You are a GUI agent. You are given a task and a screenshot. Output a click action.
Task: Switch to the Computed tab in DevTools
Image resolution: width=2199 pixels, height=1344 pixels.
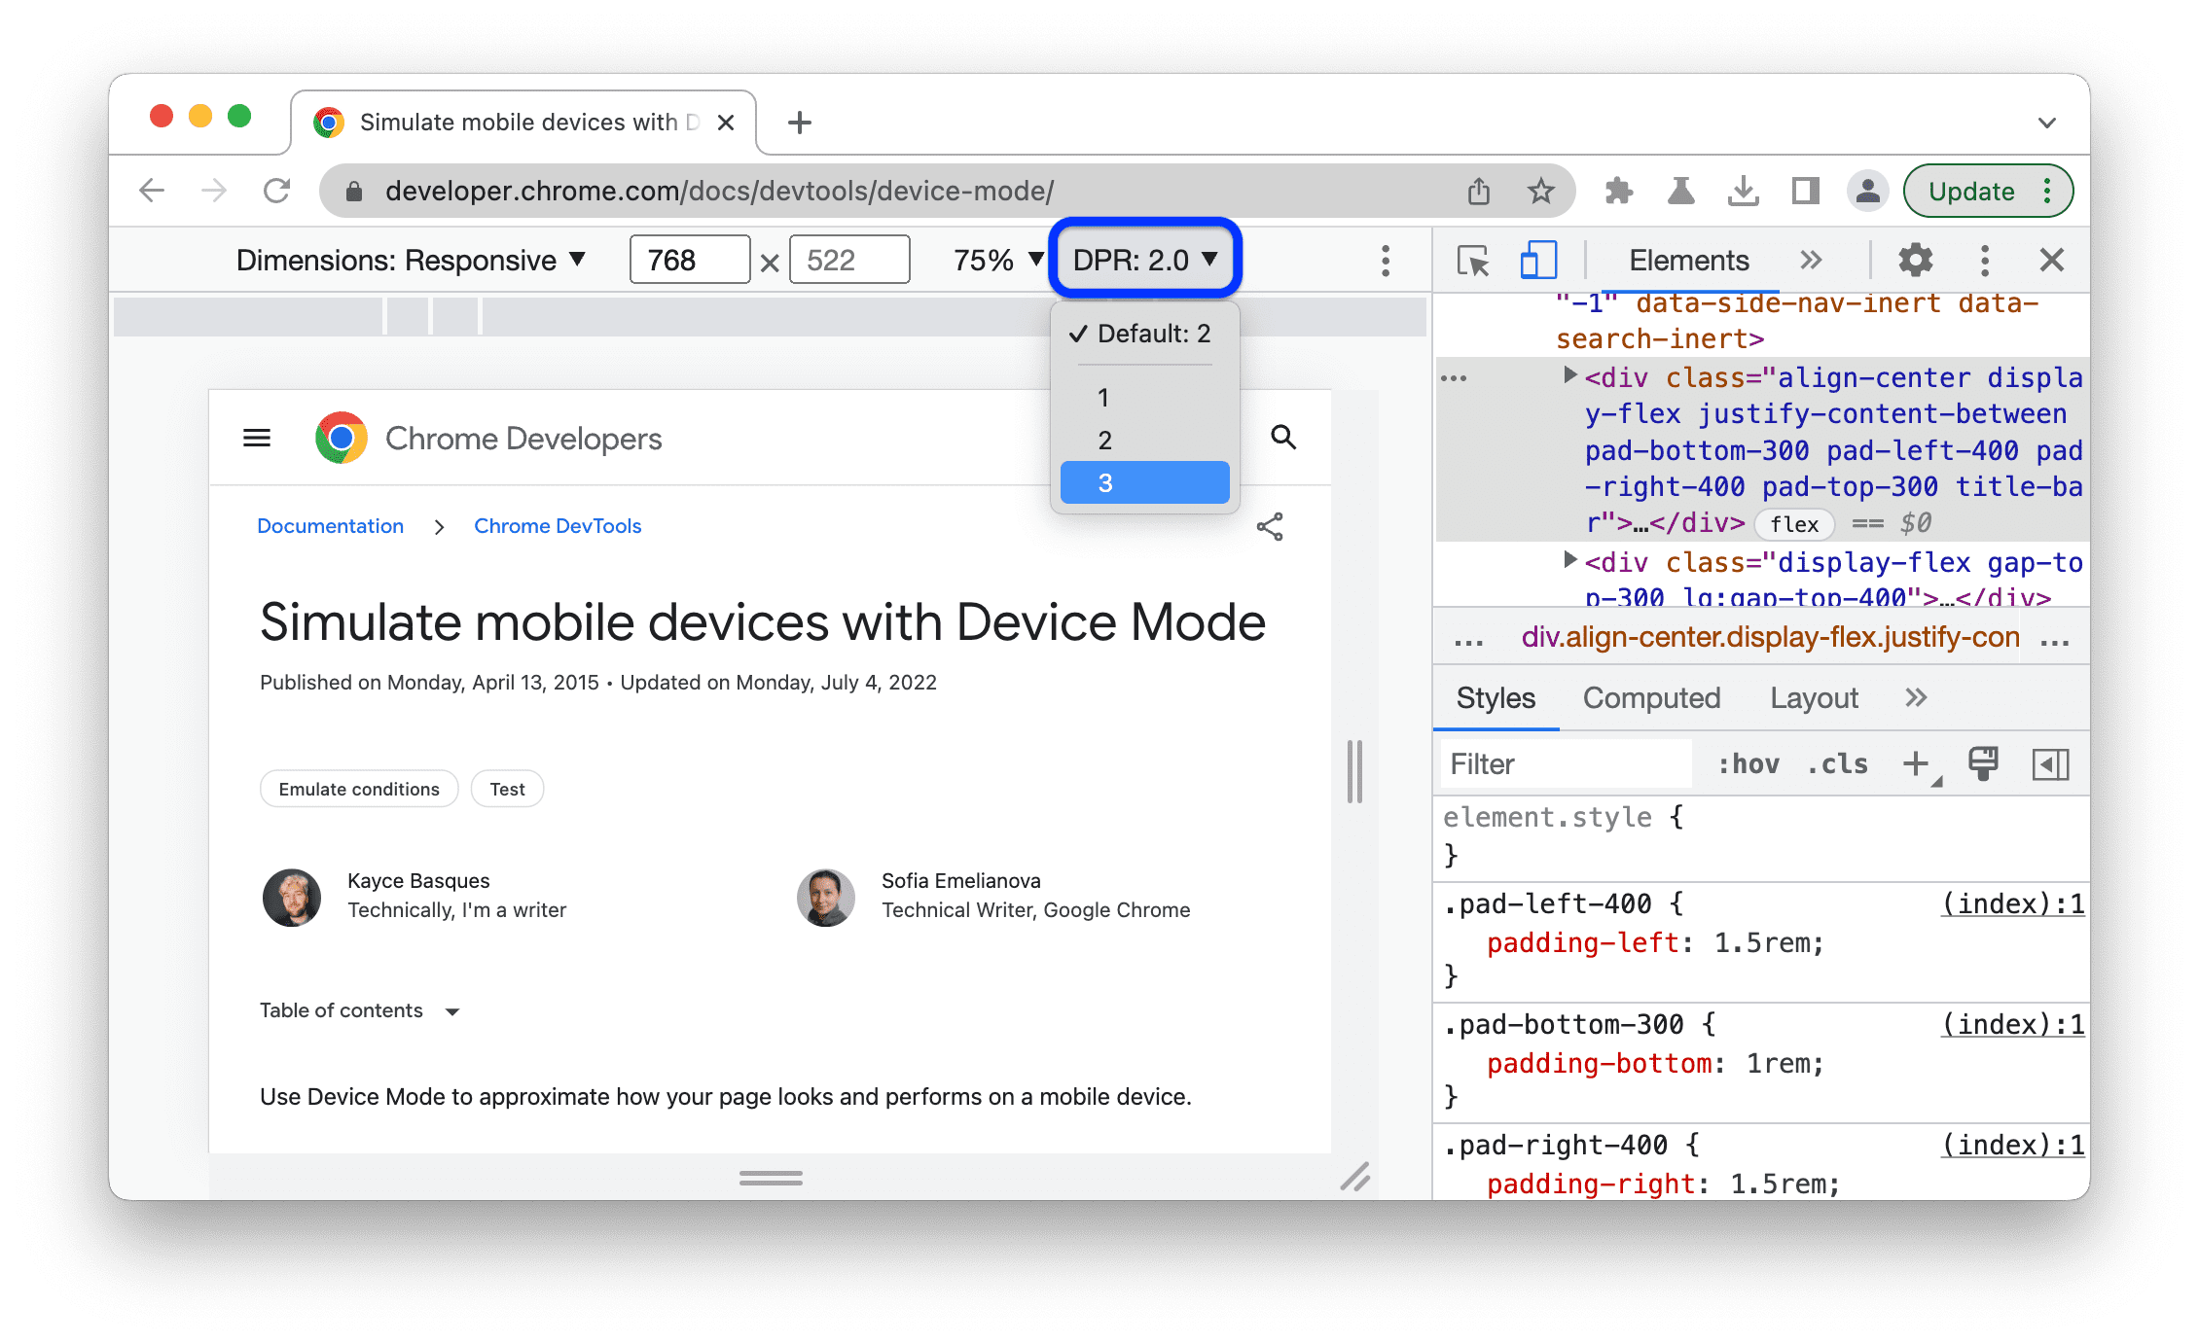pos(1654,697)
